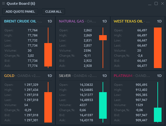The height and width of the screenshot is (126, 166).
Task: Open the 1D timeframe selector for Silver
Action: (x=105, y=76)
